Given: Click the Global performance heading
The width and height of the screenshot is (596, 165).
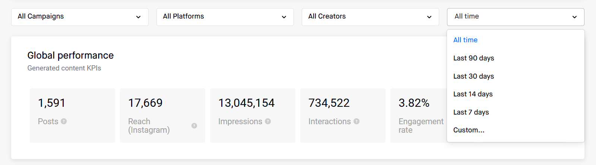Looking at the screenshot, I should [x=70, y=56].
